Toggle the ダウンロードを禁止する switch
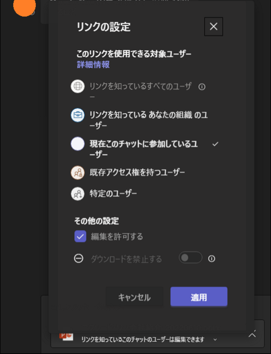The width and height of the screenshot is (271, 354). tap(191, 258)
